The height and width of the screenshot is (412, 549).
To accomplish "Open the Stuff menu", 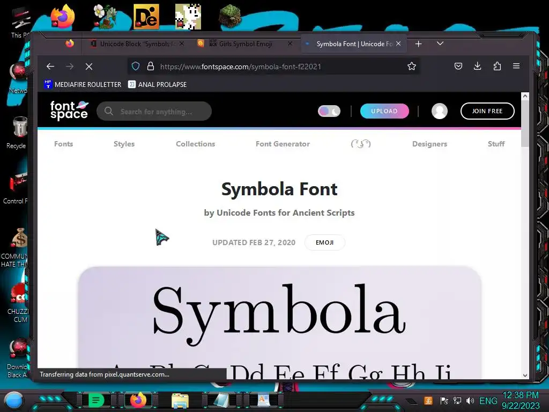I will [x=496, y=144].
